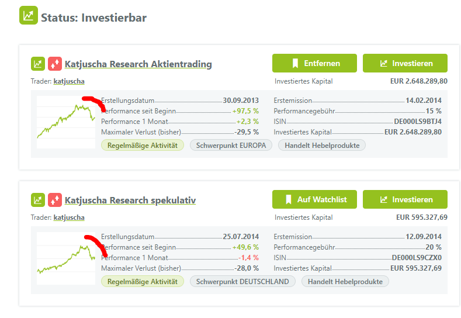Open katjuscha trader profile in Aktientrading card
Viewport: 461px width, 318px height.
coord(69,81)
